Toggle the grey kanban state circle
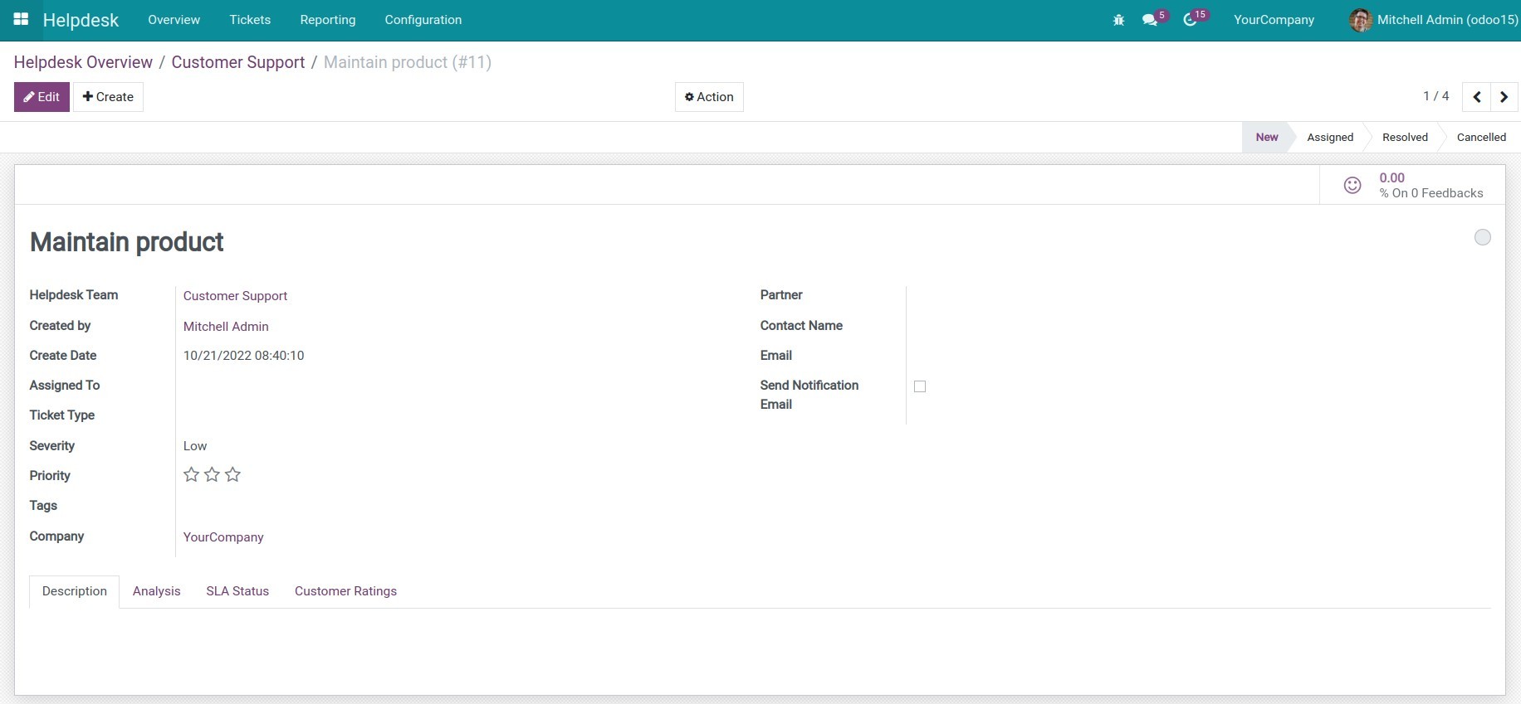1521x704 pixels. (x=1482, y=238)
